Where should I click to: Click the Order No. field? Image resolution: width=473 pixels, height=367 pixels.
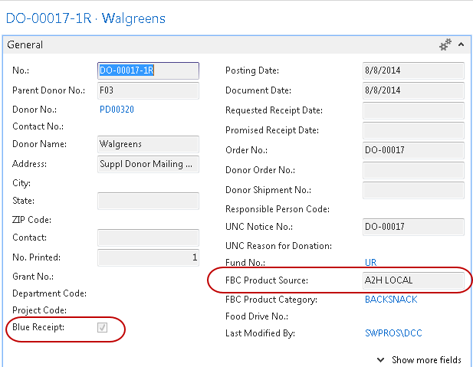pos(413,149)
